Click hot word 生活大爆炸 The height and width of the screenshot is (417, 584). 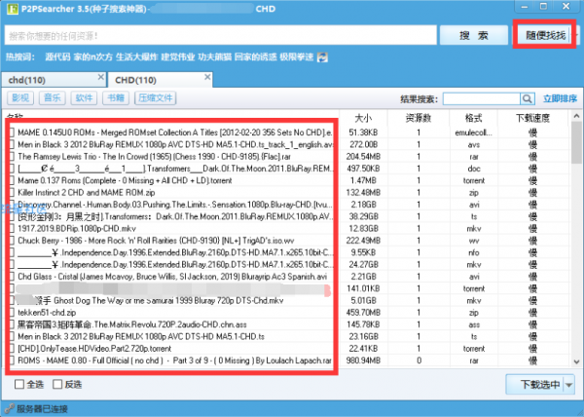[x=136, y=57]
